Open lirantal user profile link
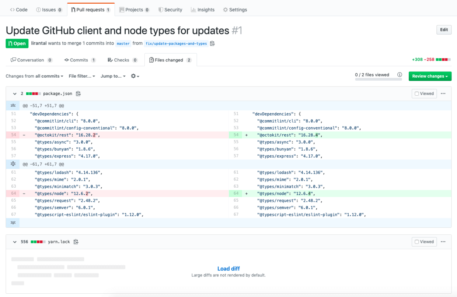Viewport: 457px width, 297px height. pyautogui.click(x=39, y=43)
